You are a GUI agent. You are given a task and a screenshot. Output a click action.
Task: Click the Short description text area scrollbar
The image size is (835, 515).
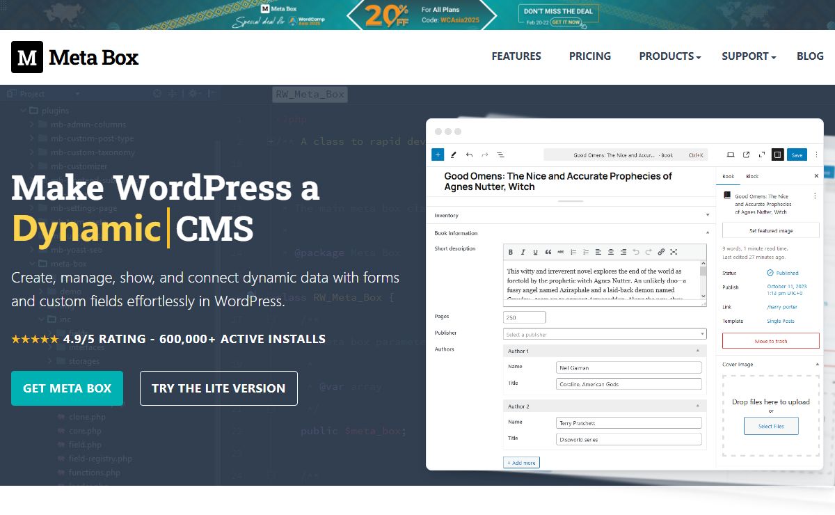click(x=703, y=281)
